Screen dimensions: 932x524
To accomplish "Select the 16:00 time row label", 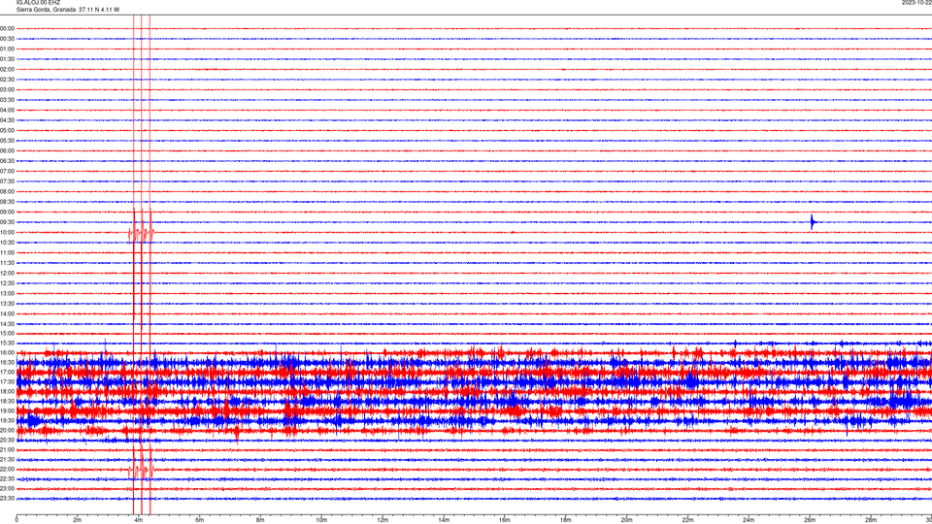I will 7,353.
